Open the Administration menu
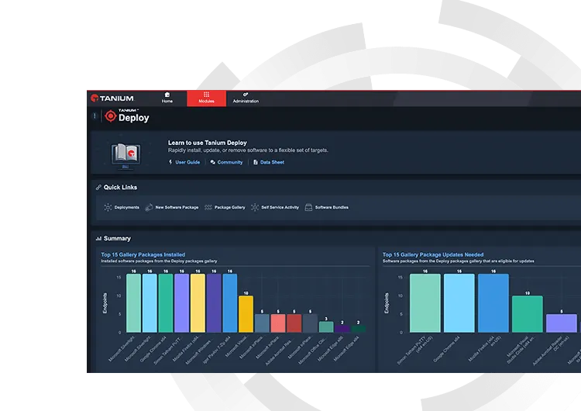 pos(246,98)
